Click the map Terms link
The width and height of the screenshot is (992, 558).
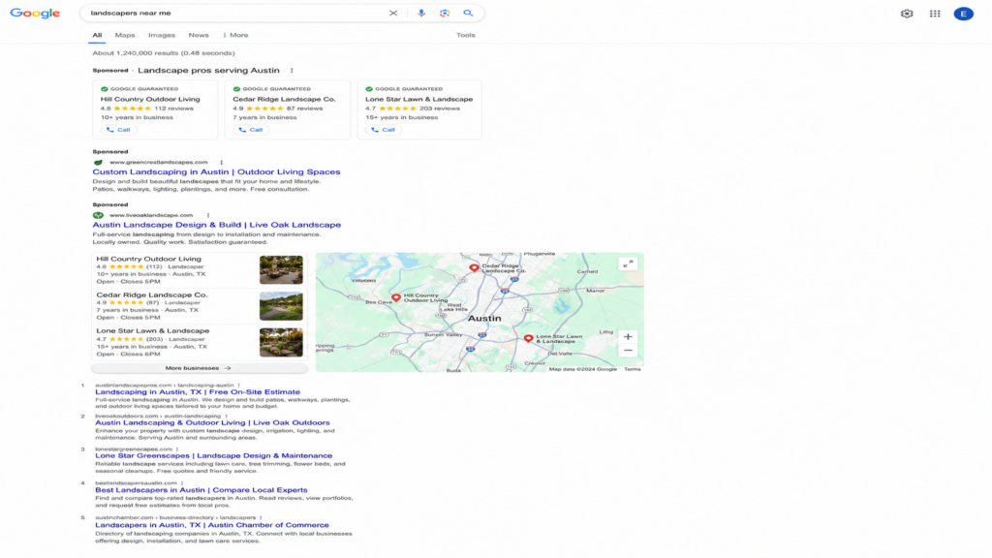click(632, 369)
